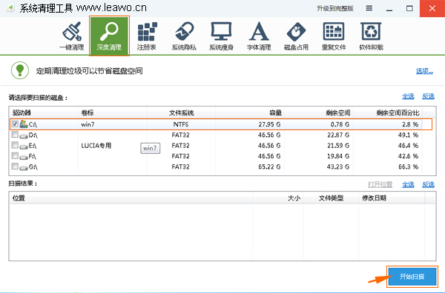Image resolution: width=445 pixels, height=293 pixels.
Task: Open the hamburger menu in title bar
Action: (369, 8)
